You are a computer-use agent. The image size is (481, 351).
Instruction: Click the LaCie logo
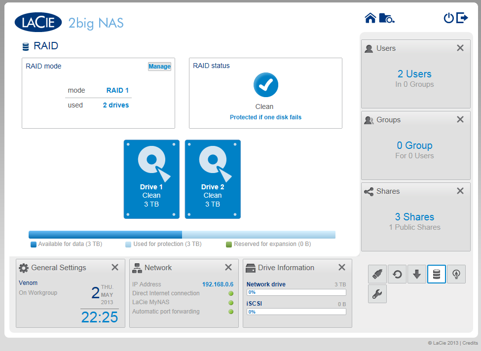pyautogui.click(x=38, y=22)
